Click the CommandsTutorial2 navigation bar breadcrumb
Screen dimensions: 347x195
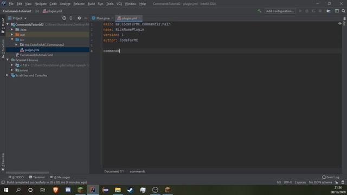pyautogui.click(x=17, y=11)
